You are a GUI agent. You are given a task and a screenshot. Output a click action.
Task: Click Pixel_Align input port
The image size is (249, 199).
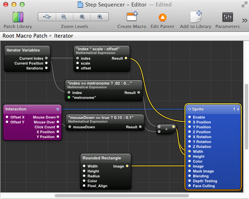click(84, 186)
